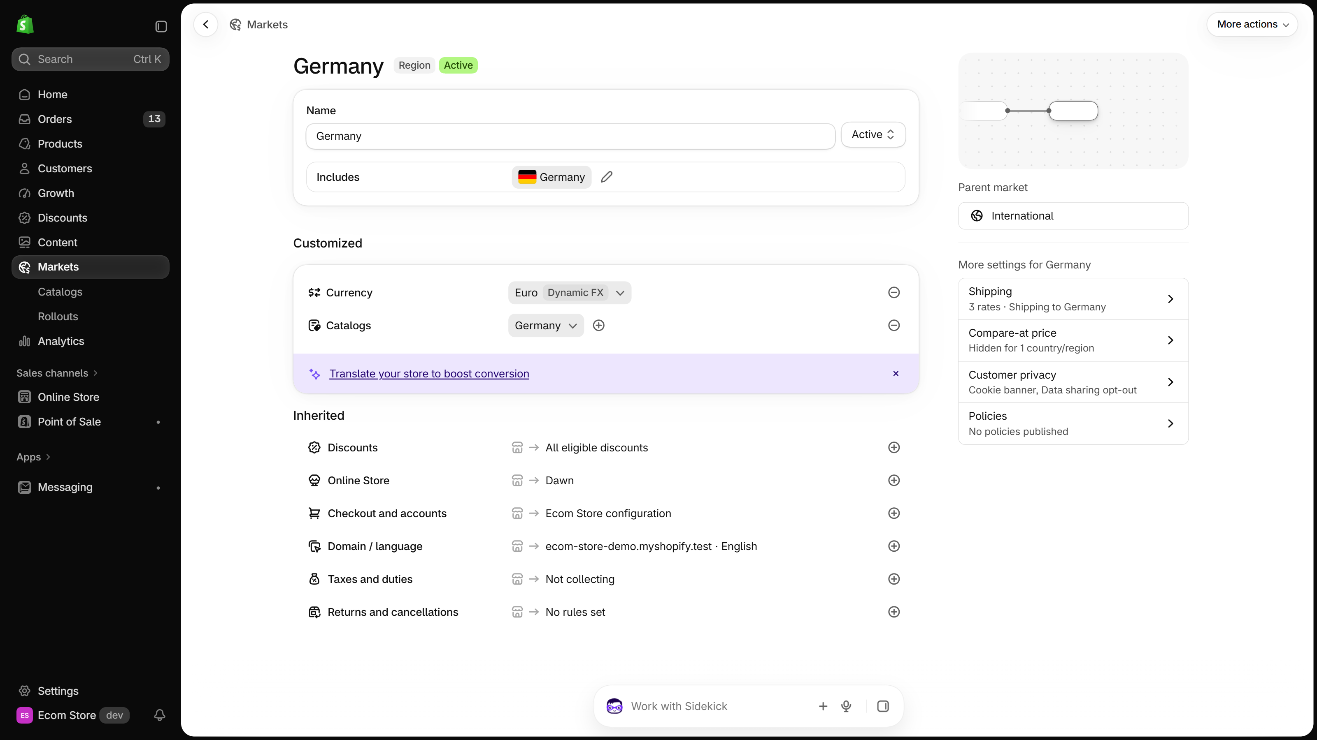Customize Discounts with plus icon

pos(894,447)
